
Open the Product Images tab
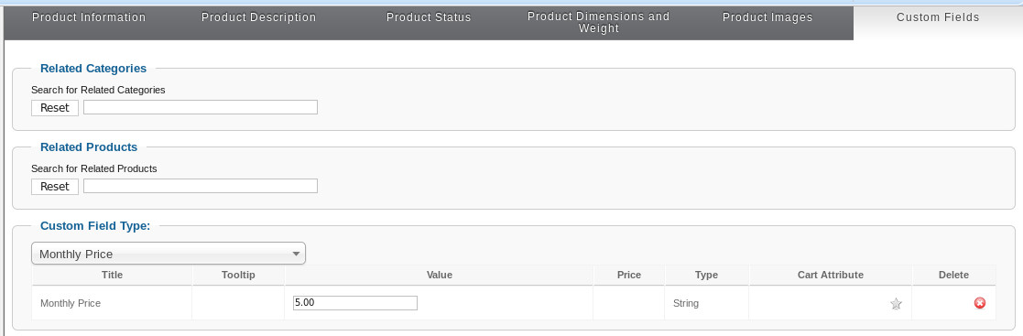(767, 17)
